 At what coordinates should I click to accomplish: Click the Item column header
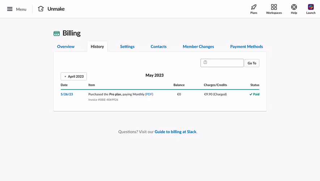click(x=91, y=85)
